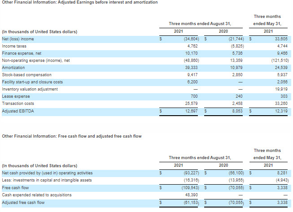The height and width of the screenshot is (212, 293).
Task: Click the Adjusted free cash flow label
Action: coord(24,203)
